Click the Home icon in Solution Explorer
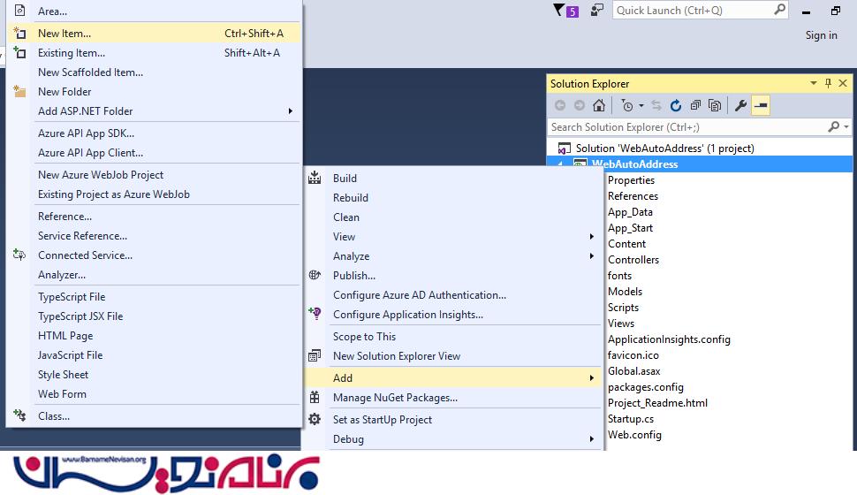Image resolution: width=857 pixels, height=495 pixels. [599, 106]
